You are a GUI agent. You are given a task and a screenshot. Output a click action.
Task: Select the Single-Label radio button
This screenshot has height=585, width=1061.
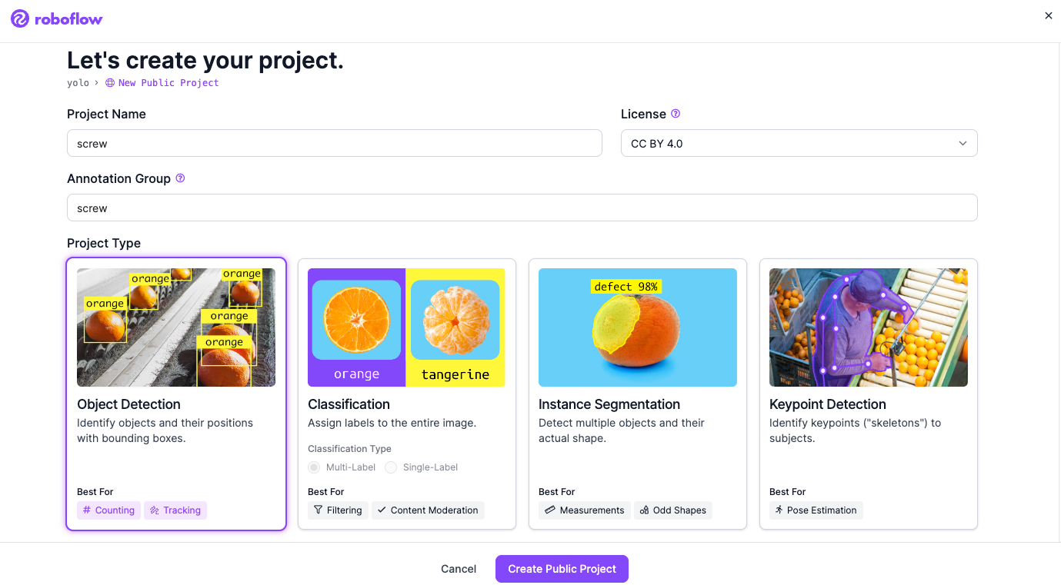click(391, 467)
